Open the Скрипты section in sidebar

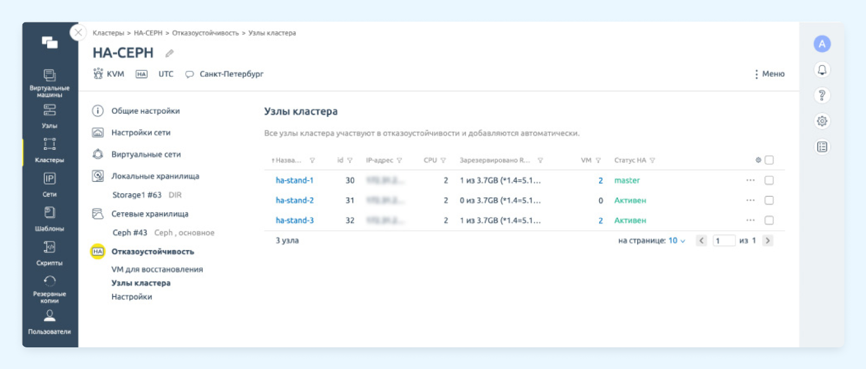[x=49, y=253]
